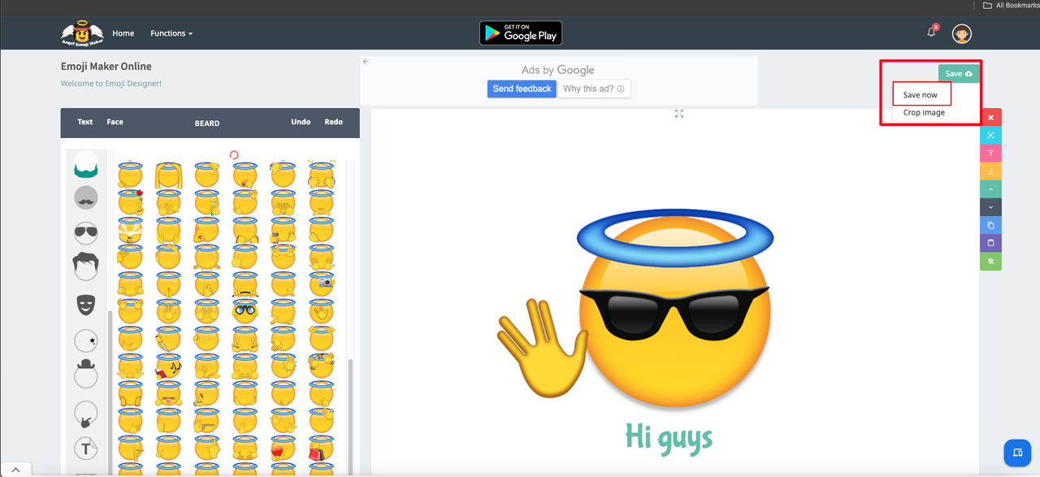Viewport: 1040px width, 477px height.
Task: Select the teal beard category icon
Action: tap(86, 165)
